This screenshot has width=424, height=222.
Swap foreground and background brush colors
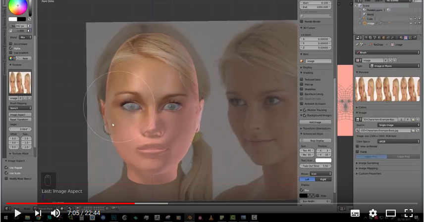click(30, 19)
